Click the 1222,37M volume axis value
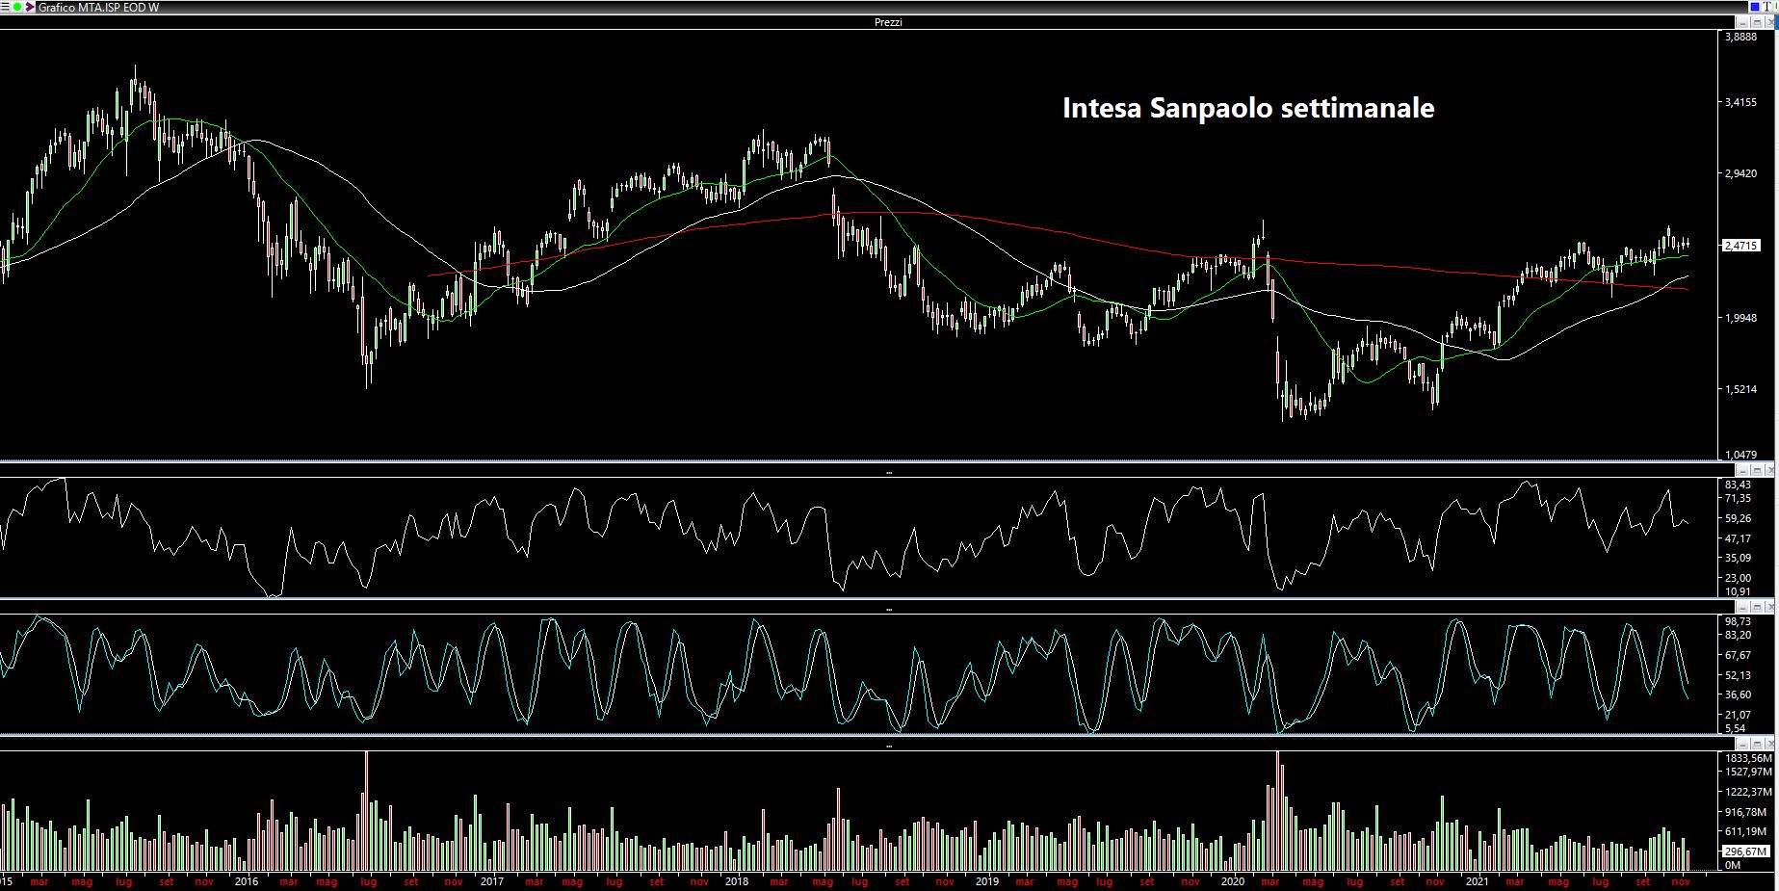Viewport: 1779px width, 891px height. click(1748, 792)
